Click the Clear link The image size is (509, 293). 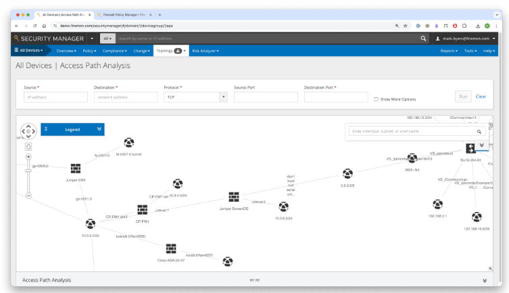[x=481, y=97]
